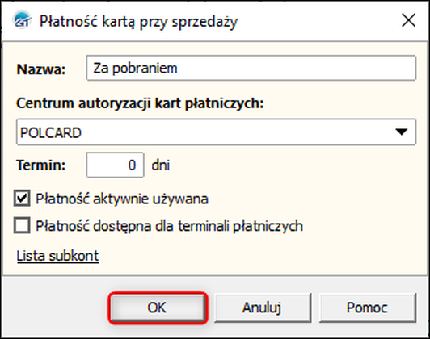Open the POLCARD authorization center dropdown
The width and height of the screenshot is (430, 339).
click(216, 132)
